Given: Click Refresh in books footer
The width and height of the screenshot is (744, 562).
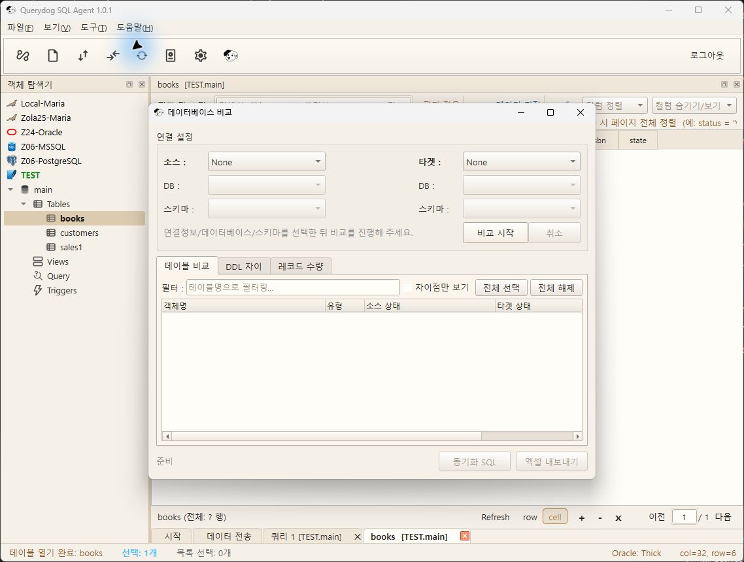Looking at the screenshot, I should click(x=496, y=517).
